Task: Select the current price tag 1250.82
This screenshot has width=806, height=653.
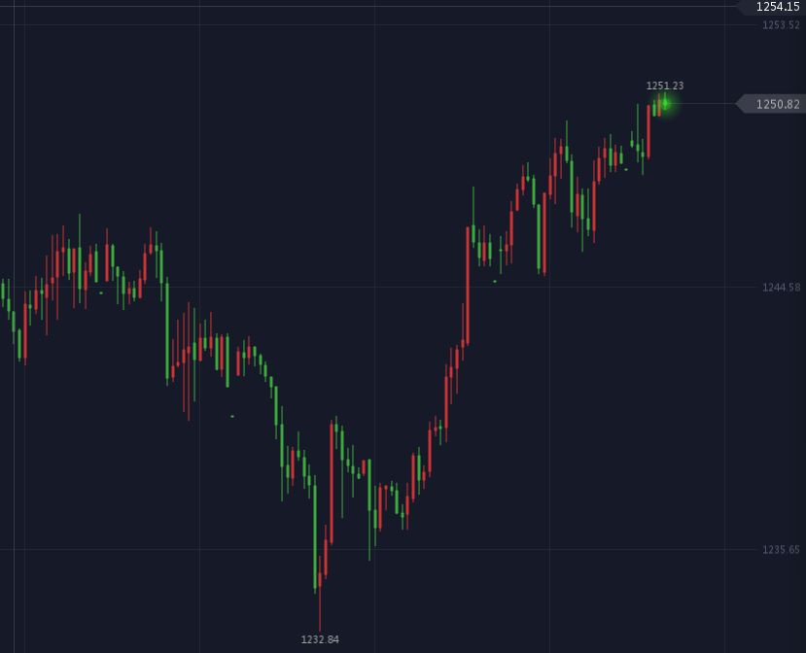Action: [777, 104]
